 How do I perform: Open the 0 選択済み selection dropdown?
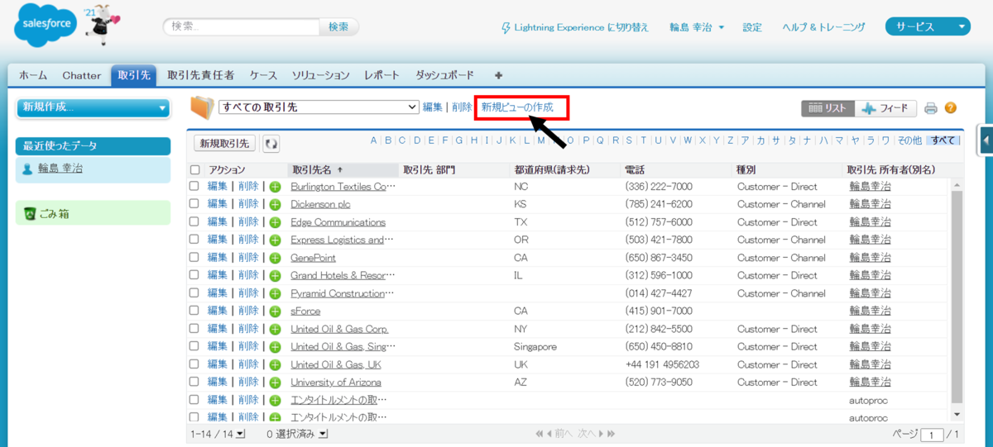click(x=297, y=434)
